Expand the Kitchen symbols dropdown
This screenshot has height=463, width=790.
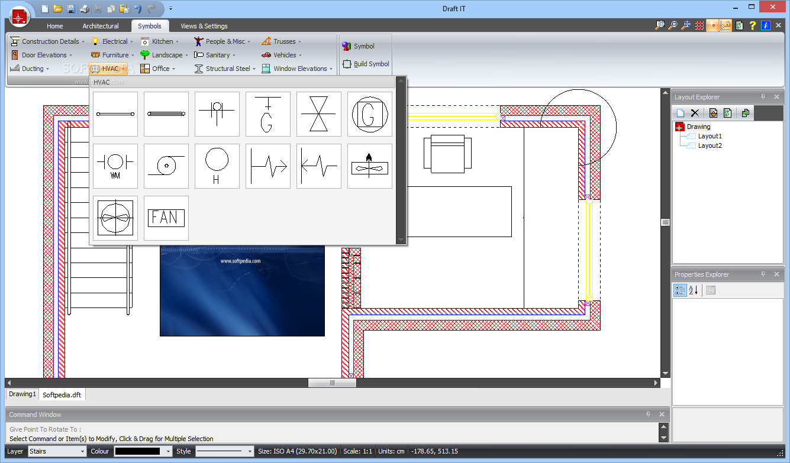point(160,41)
